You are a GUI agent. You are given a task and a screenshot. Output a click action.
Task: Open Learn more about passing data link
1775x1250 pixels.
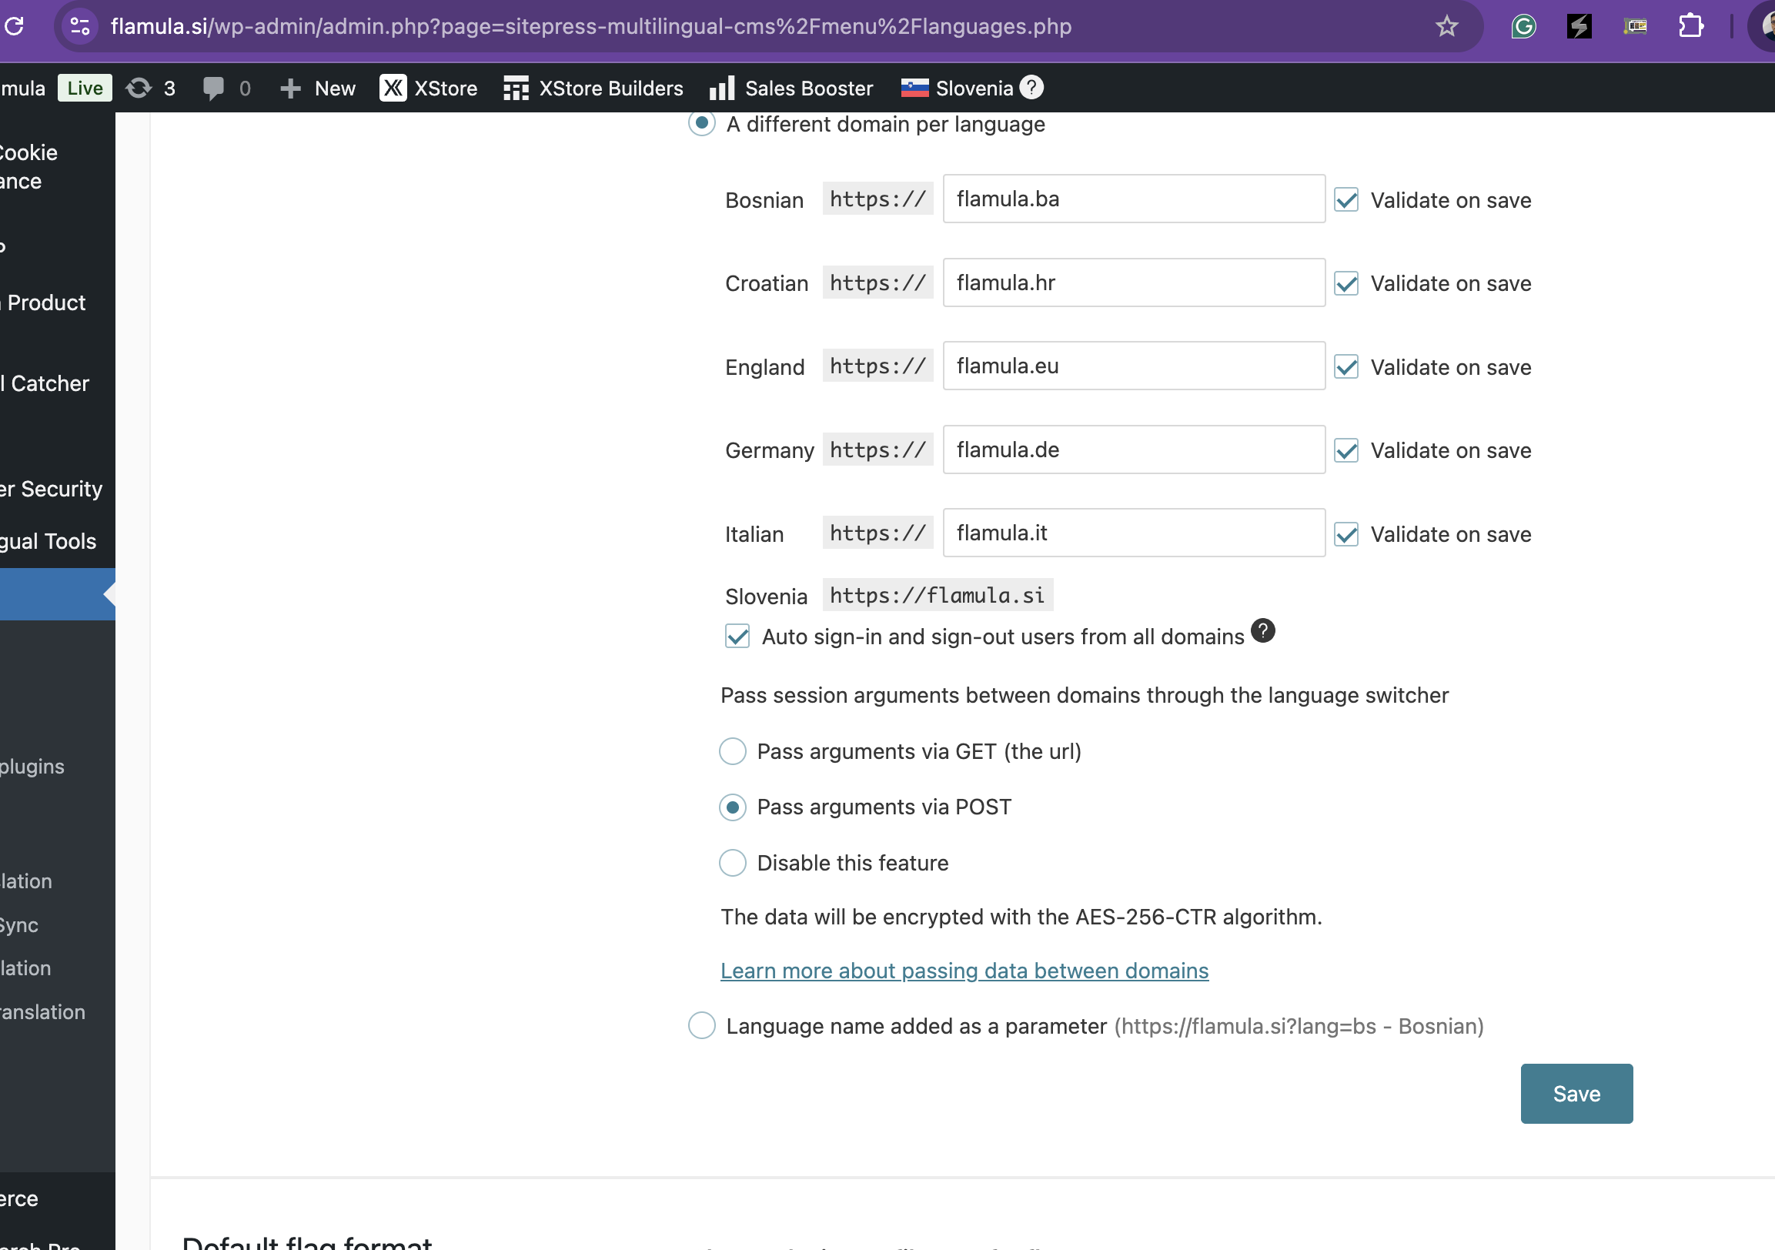click(x=964, y=970)
